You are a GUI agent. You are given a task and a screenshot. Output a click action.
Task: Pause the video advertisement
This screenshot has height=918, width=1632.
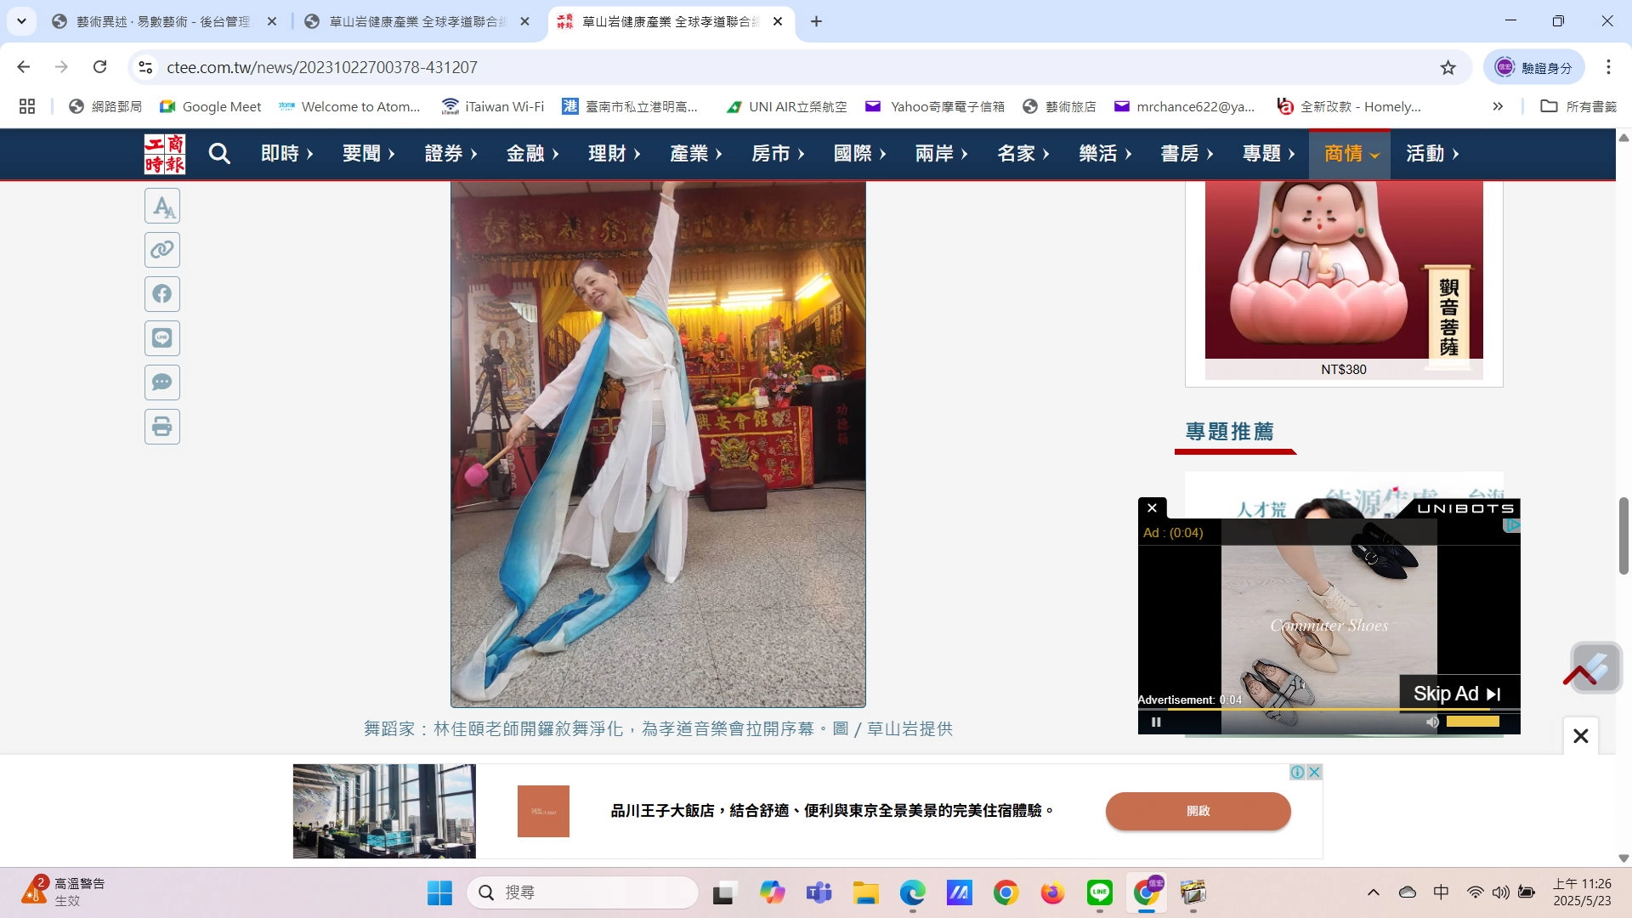(x=1156, y=722)
